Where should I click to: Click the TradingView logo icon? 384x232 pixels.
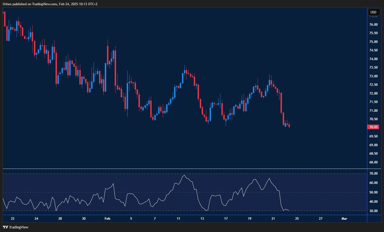point(5,227)
